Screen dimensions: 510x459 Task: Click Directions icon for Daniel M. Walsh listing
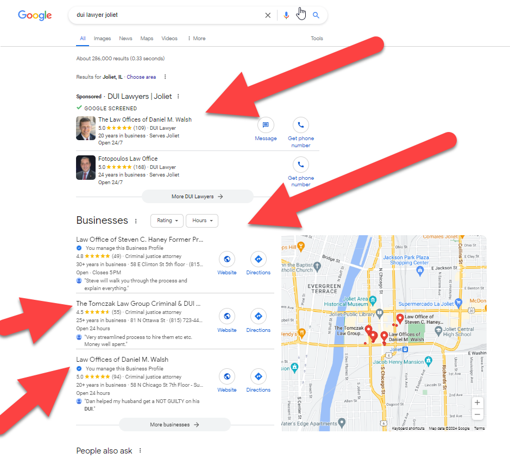[x=258, y=376]
